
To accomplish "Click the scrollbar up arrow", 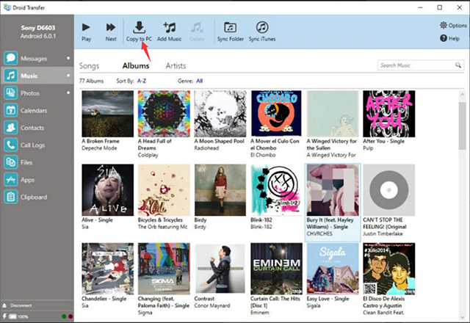I will tap(462, 95).
